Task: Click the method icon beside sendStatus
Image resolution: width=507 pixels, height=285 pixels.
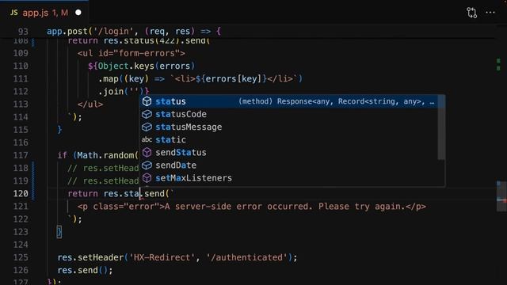Action: 147,153
